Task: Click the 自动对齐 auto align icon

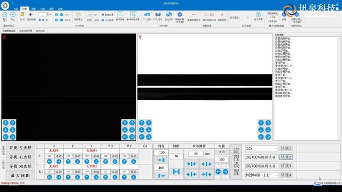Action: pyautogui.click(x=169, y=14)
